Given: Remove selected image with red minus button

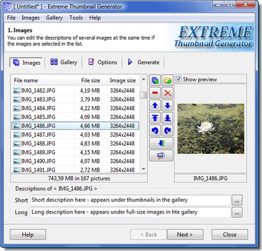Looking at the screenshot, I should pos(155,93).
